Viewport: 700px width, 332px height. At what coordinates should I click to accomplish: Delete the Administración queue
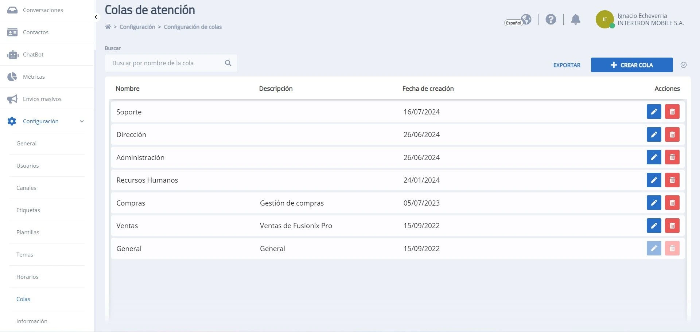pos(672,157)
